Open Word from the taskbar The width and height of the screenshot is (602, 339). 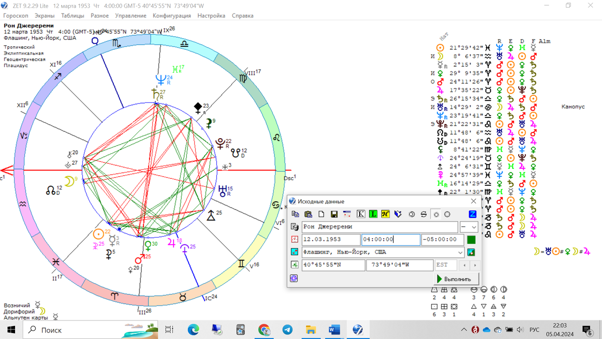click(334, 329)
